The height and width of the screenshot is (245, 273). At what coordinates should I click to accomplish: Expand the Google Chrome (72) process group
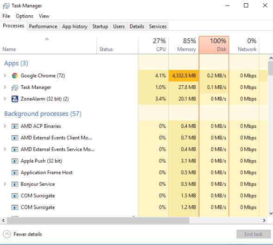(5, 75)
